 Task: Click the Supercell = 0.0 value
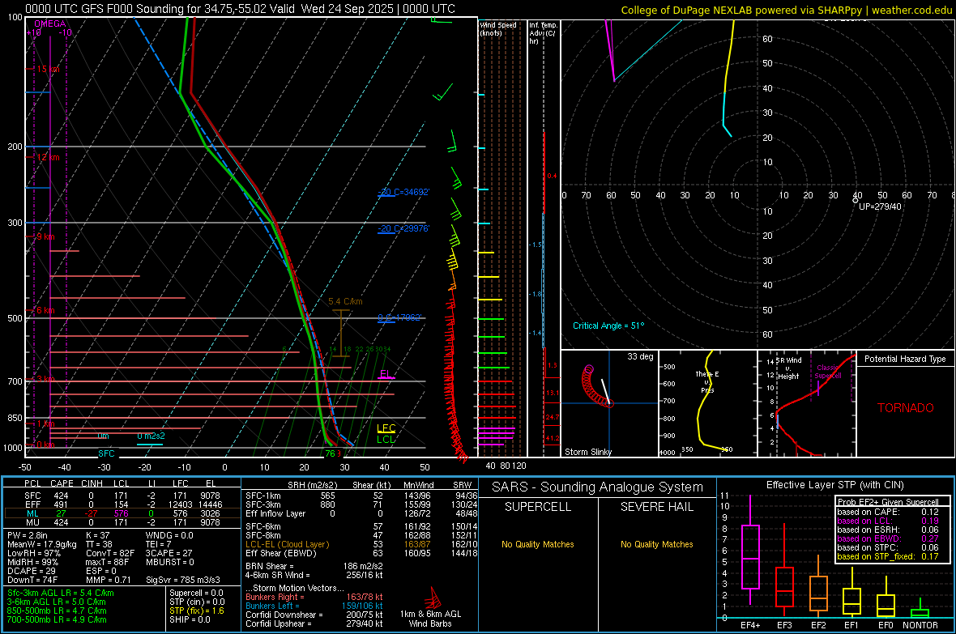(196, 593)
